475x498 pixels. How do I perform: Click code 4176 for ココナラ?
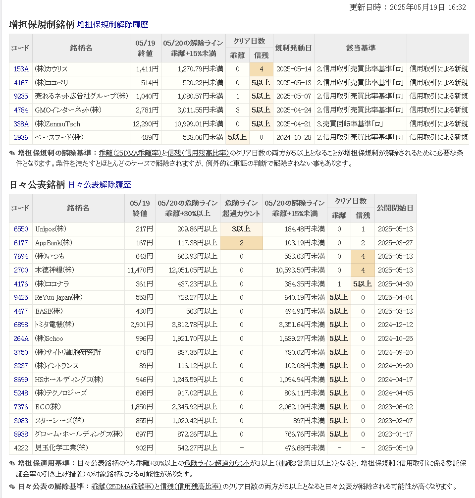tap(21, 284)
